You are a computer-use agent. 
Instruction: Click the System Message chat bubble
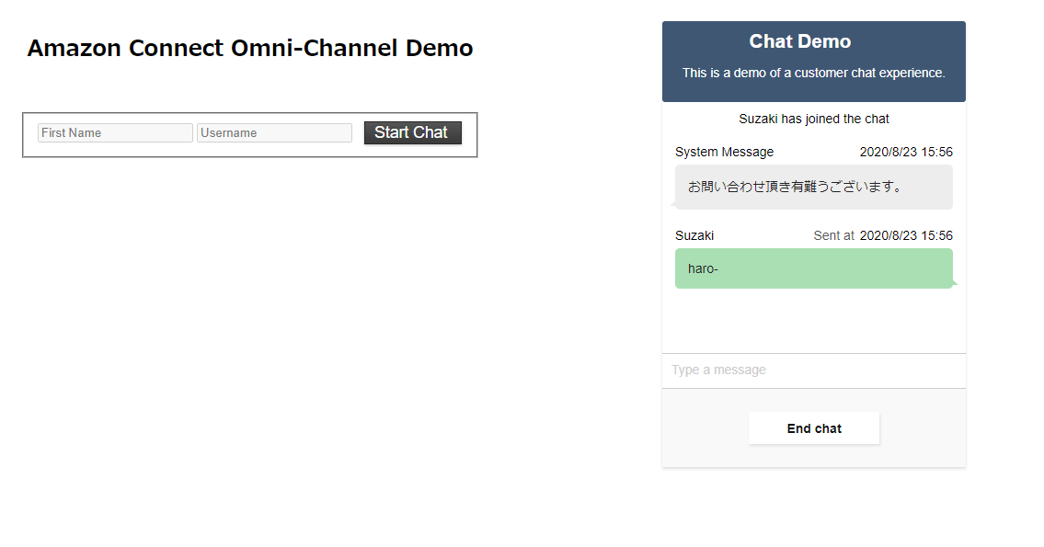tap(813, 187)
